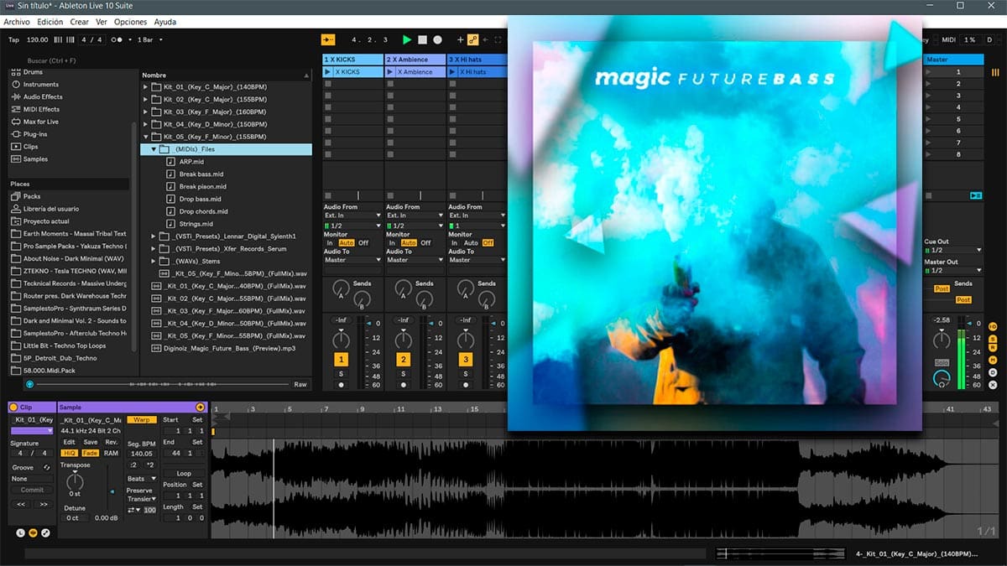Screen dimensions: 1007x566
Task: Open the Archivo menu
Action: (18, 22)
